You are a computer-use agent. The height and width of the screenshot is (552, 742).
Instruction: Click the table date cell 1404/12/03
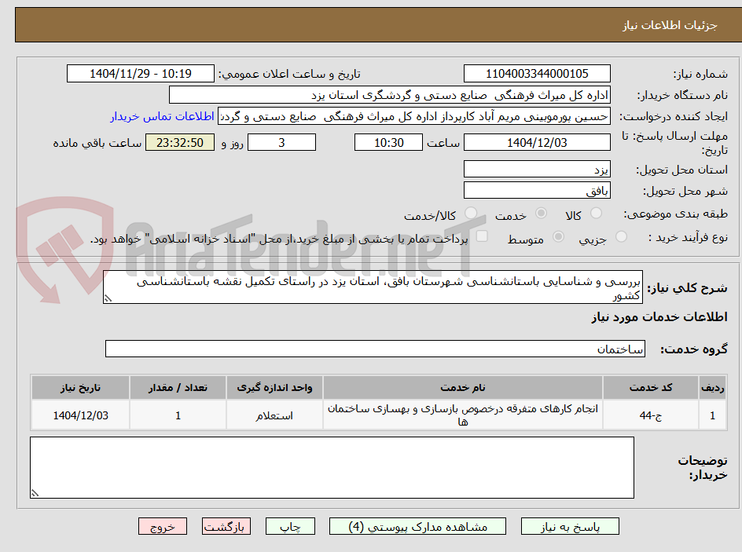coord(80,415)
